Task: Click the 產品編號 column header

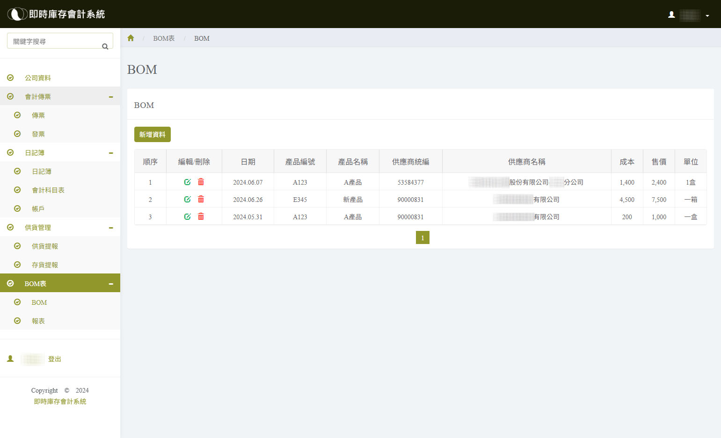Action: click(x=300, y=162)
